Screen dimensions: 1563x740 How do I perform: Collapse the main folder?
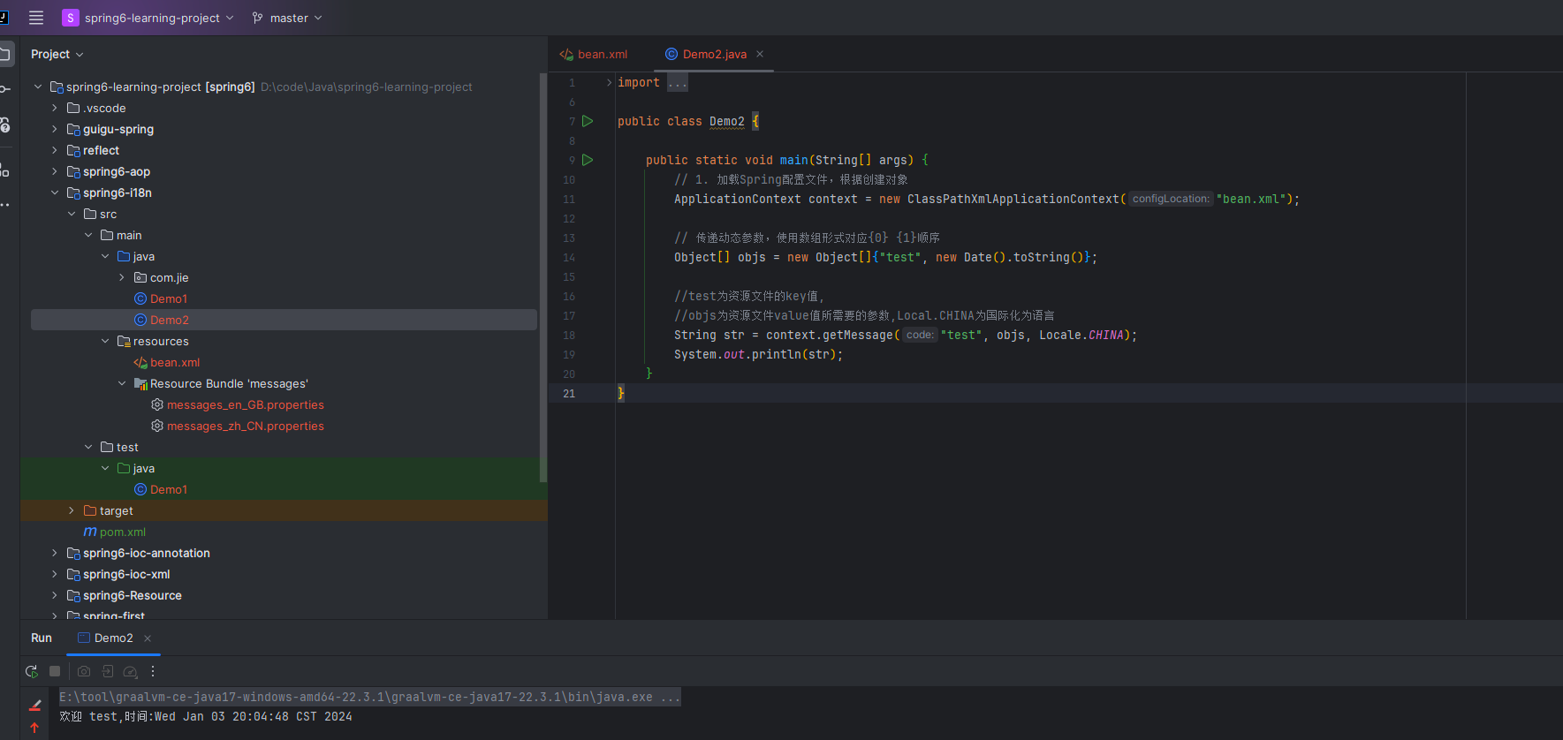88,235
